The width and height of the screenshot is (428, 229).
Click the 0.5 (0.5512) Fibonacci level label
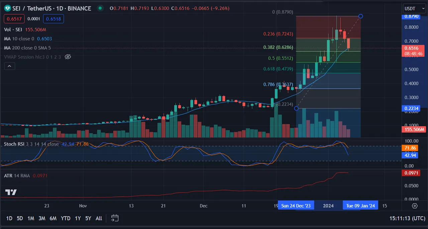coord(281,58)
